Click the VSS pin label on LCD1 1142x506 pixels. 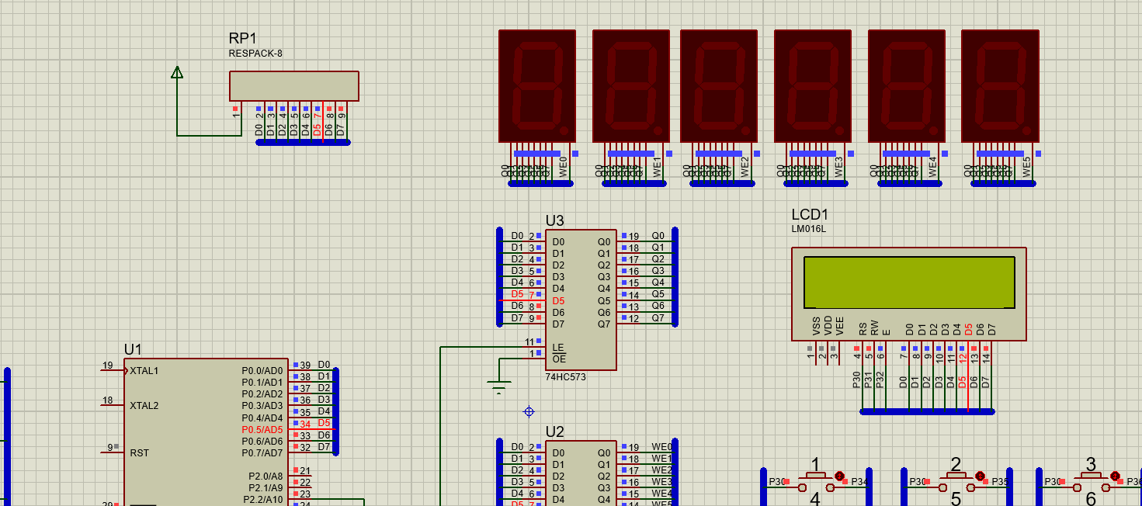pos(817,327)
